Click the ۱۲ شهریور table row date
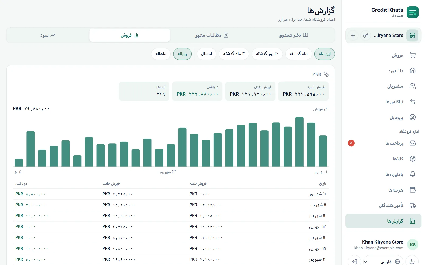 [317, 216]
